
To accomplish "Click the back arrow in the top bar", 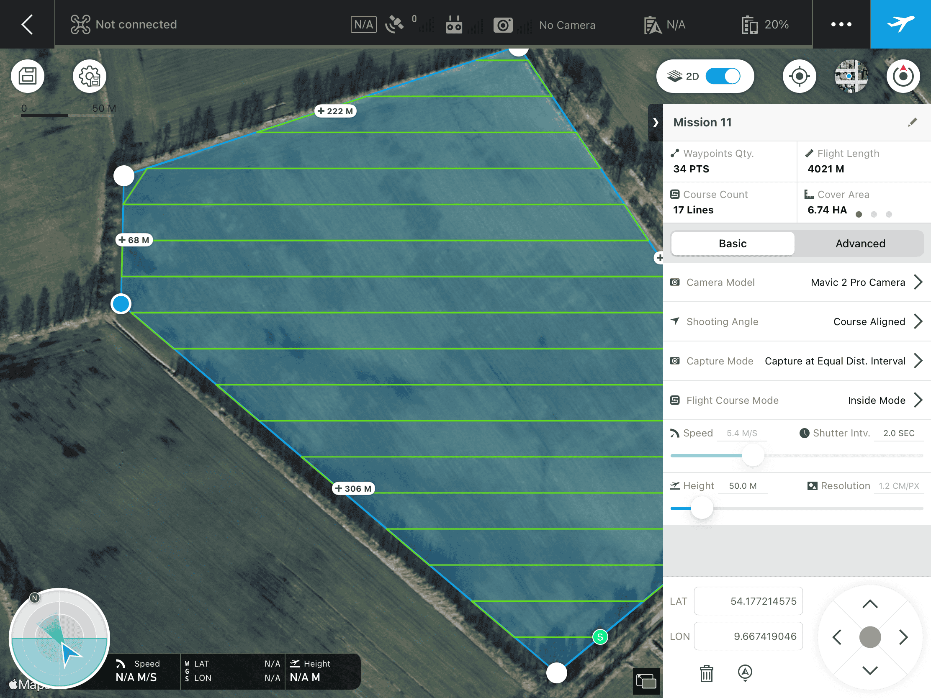I will (27, 24).
